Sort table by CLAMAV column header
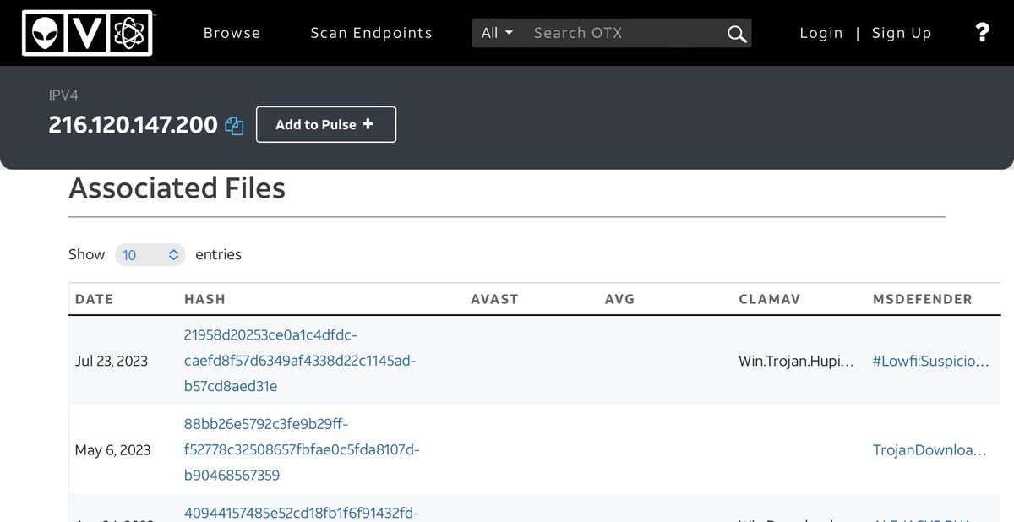1014x522 pixels. pyautogui.click(x=769, y=299)
